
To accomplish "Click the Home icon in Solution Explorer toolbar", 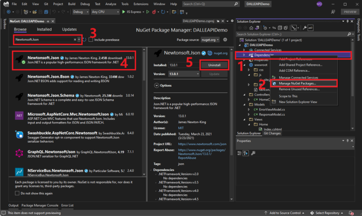I will pos(251,28).
